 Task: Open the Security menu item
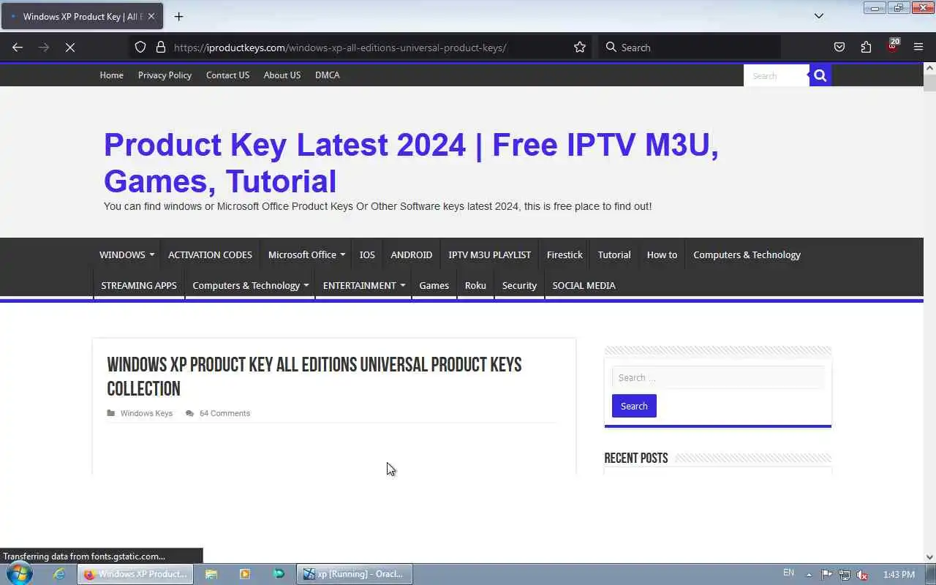(519, 285)
